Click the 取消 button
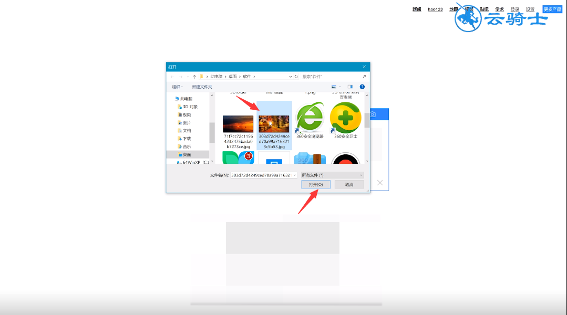The height and width of the screenshot is (315, 567). pyautogui.click(x=349, y=185)
